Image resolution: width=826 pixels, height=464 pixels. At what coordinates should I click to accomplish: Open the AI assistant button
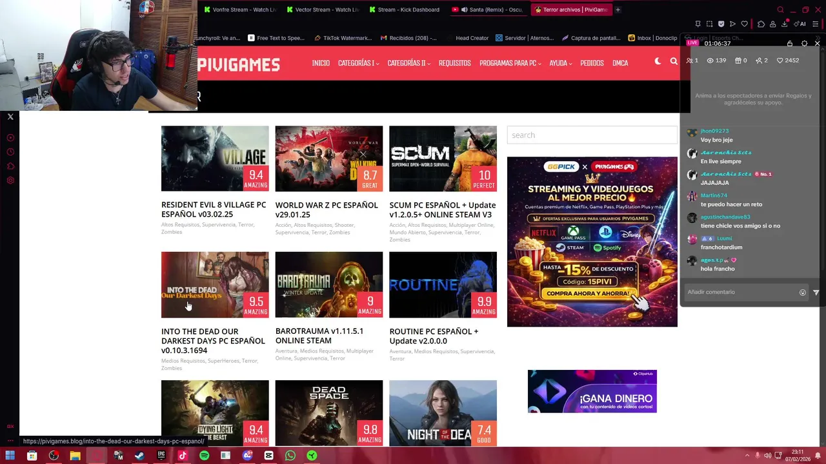coord(800,24)
